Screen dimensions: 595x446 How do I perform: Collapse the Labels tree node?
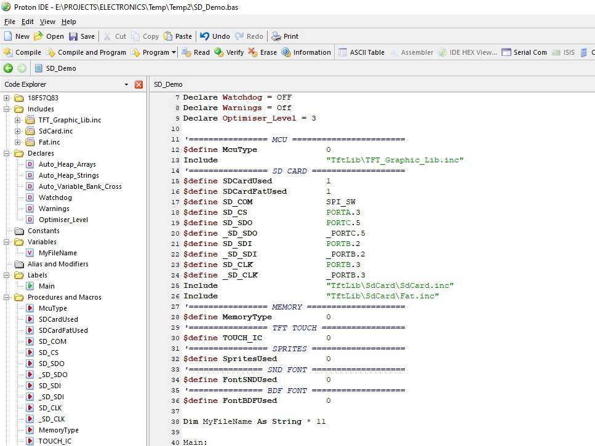click(6, 275)
